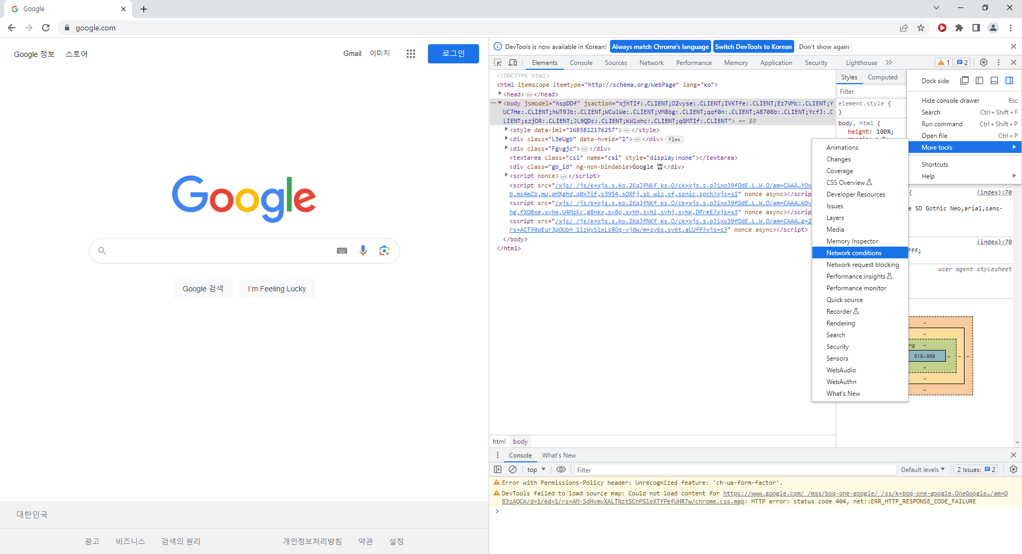Click the Google Lens image search icon
The width and height of the screenshot is (1022, 554).
click(384, 250)
